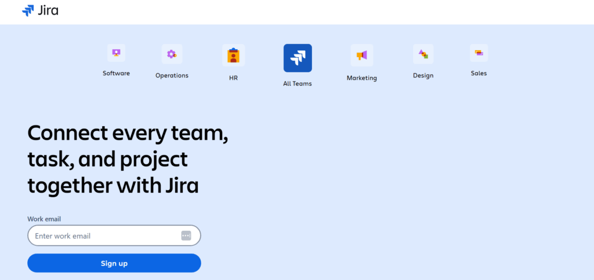Click the Jira logo icon in header

point(28,10)
